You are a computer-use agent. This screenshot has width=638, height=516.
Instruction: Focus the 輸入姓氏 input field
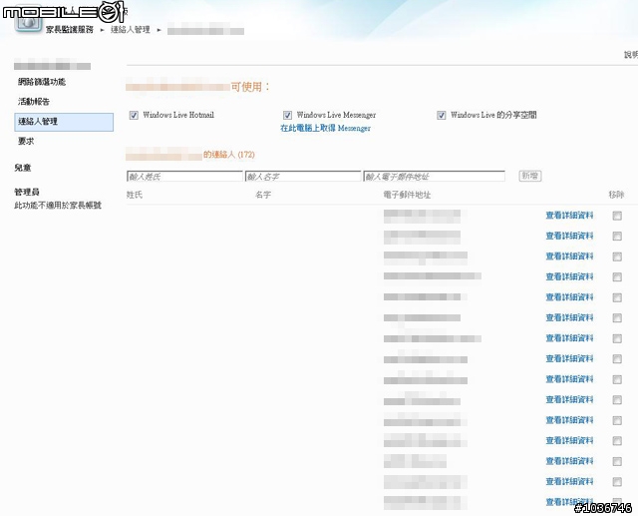[x=184, y=177]
